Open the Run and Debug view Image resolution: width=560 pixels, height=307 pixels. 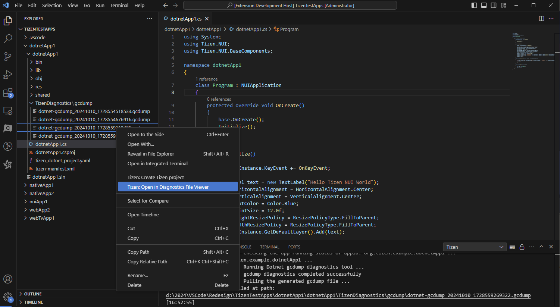click(x=8, y=75)
